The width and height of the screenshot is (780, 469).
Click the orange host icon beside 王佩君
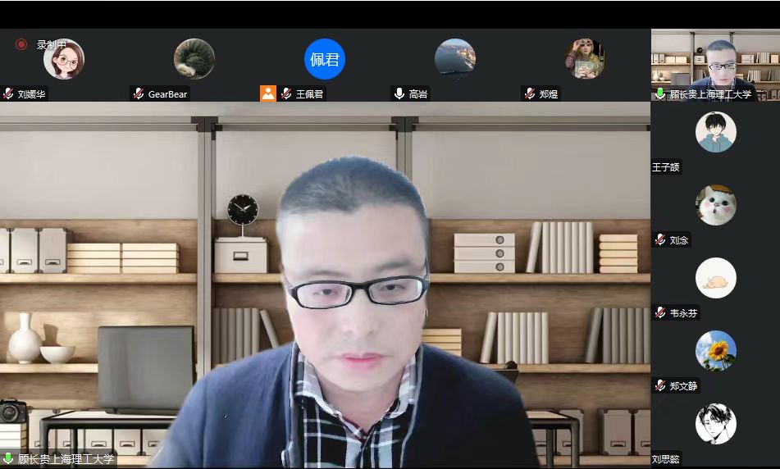click(x=268, y=93)
